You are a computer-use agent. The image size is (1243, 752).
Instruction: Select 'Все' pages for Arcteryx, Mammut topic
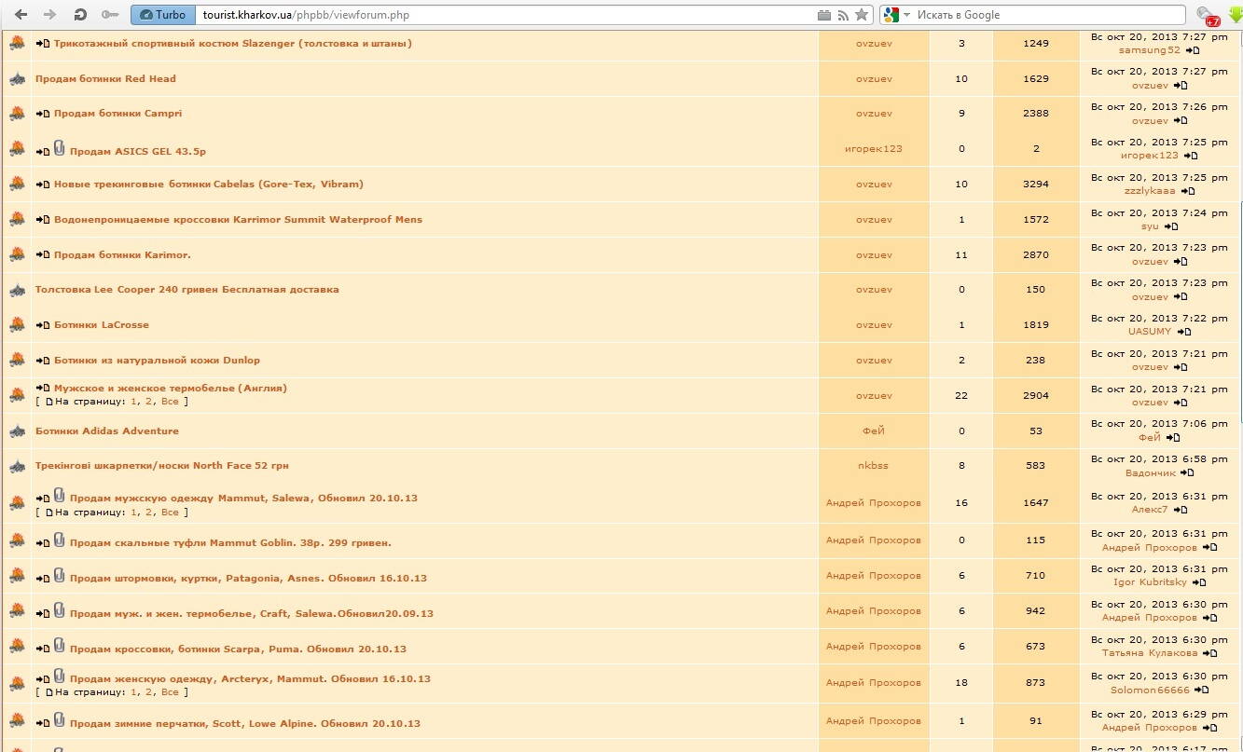170,692
